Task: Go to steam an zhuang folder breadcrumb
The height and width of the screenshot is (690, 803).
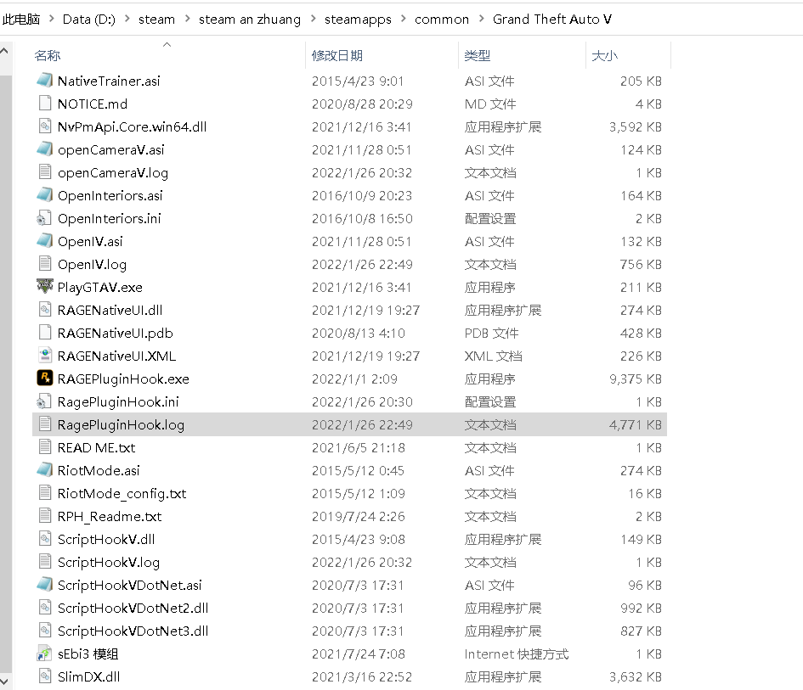Action: click(x=250, y=20)
